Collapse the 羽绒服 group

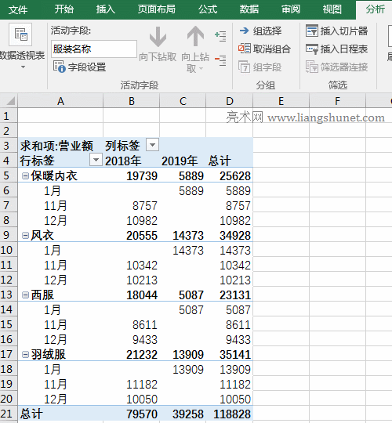tap(25, 355)
